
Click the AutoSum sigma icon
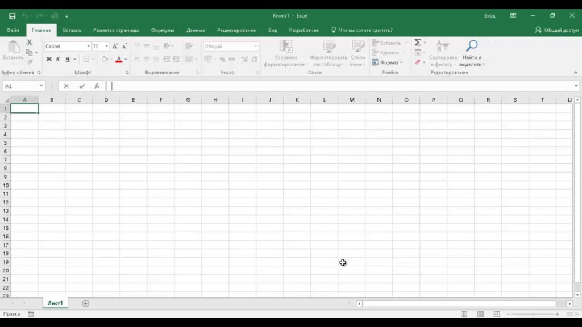418,43
